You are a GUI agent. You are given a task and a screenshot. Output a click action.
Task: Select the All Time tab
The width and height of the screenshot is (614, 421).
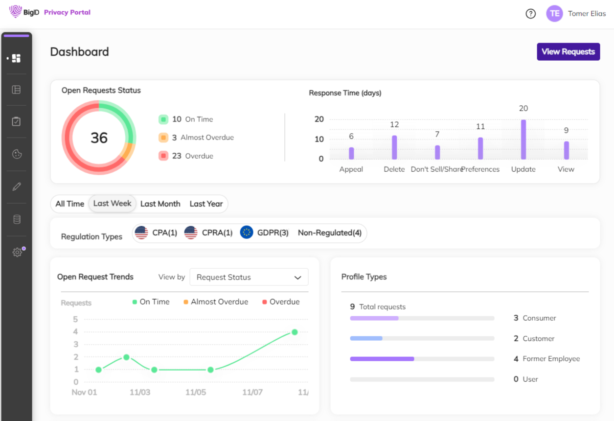click(x=69, y=203)
